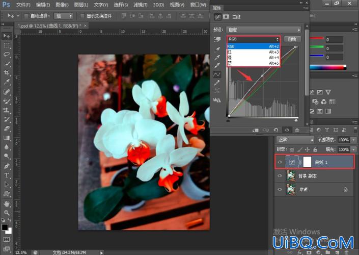Click the color spectrum ramp in Color panel
The width and height of the screenshot is (359, 255).
point(328,67)
